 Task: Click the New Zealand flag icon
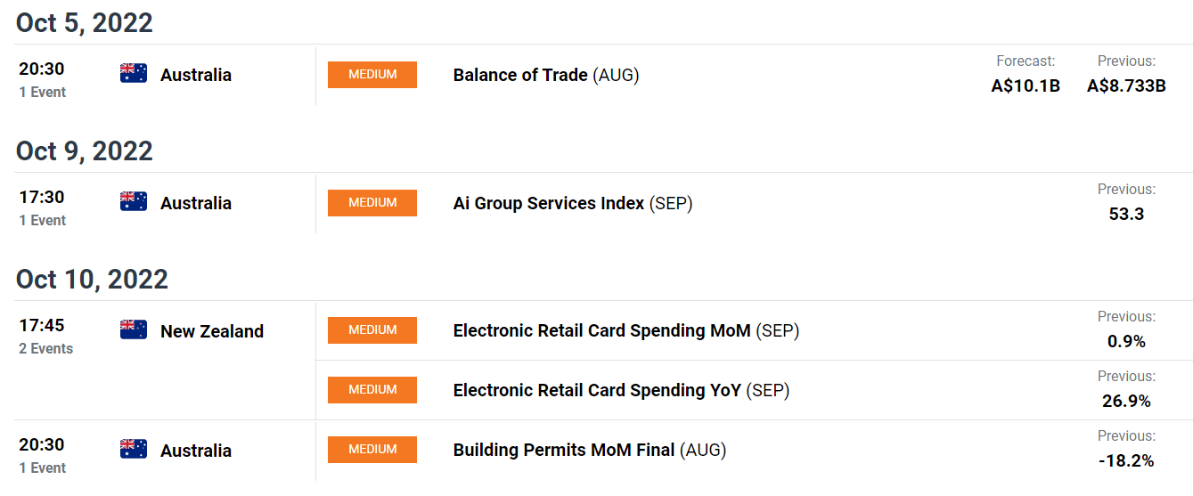pyautogui.click(x=134, y=330)
